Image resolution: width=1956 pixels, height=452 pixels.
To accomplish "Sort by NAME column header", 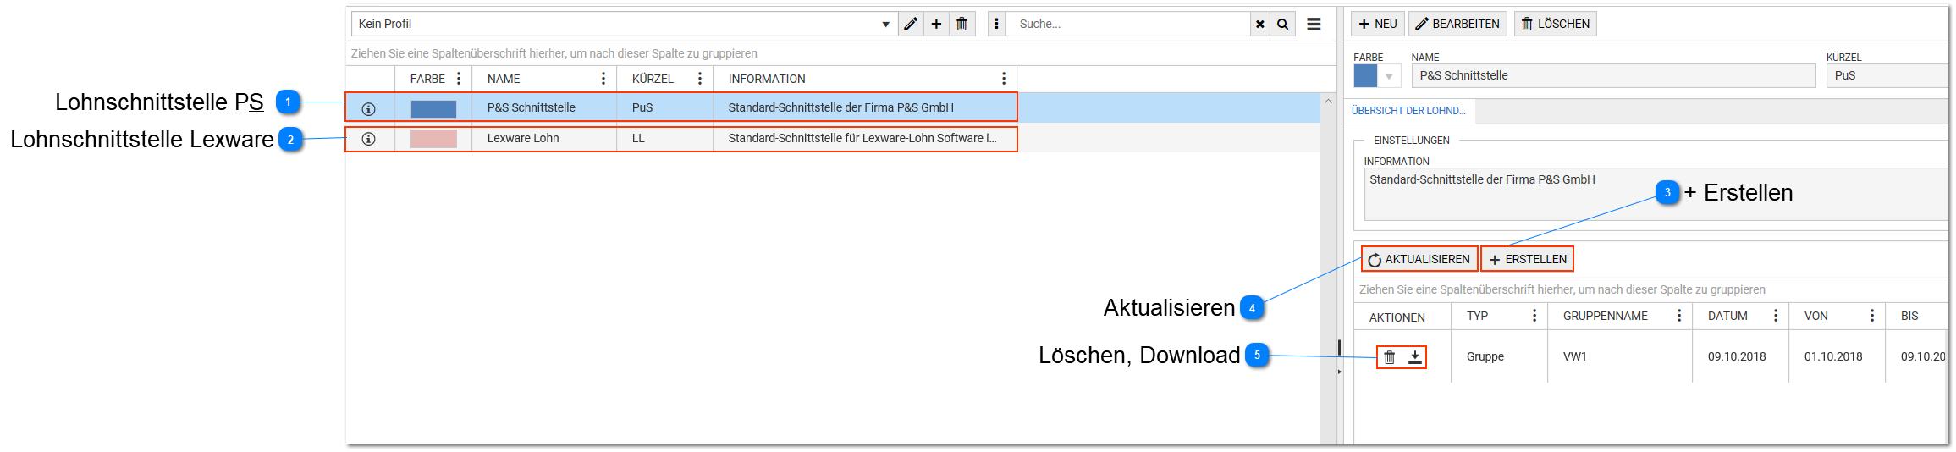I will [504, 79].
